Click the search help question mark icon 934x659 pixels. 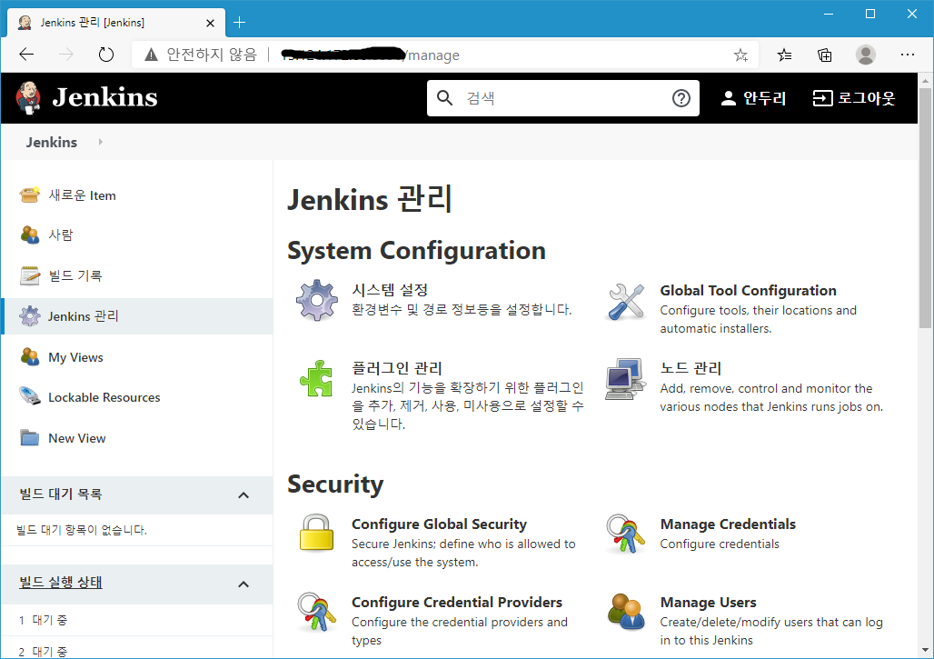681,98
